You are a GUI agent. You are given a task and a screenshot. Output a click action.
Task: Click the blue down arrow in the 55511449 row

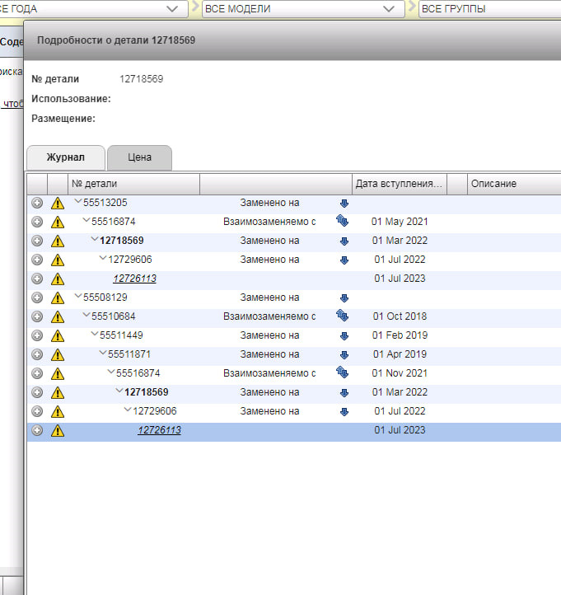coord(344,335)
